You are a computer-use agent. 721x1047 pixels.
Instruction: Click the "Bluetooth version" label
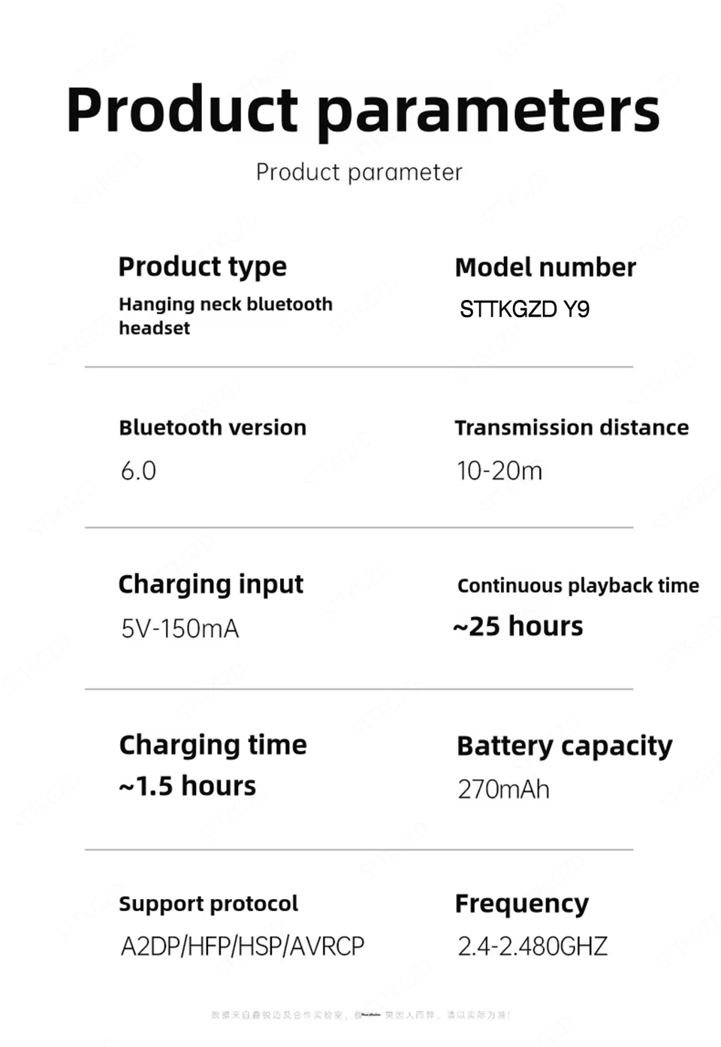[213, 428]
